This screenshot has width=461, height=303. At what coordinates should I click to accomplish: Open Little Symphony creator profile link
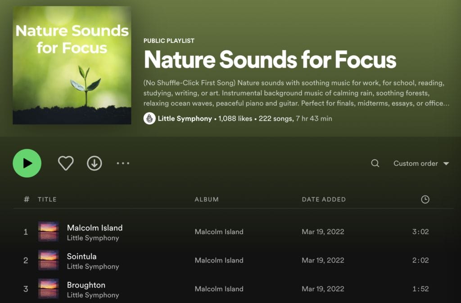tap(185, 119)
